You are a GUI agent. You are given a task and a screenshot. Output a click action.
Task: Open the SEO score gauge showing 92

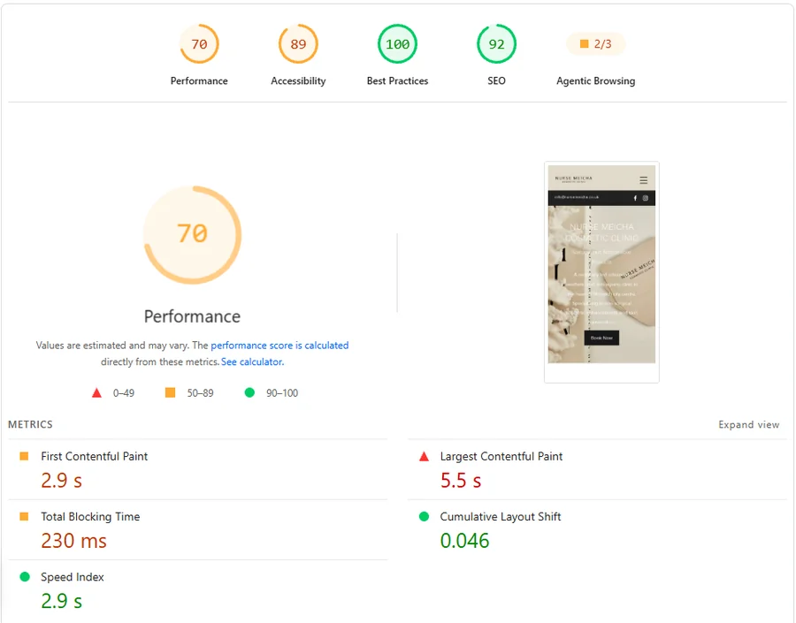(x=496, y=44)
